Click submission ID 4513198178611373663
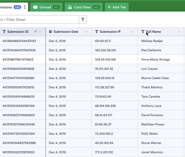The image size is (185, 157). (x=18, y=59)
